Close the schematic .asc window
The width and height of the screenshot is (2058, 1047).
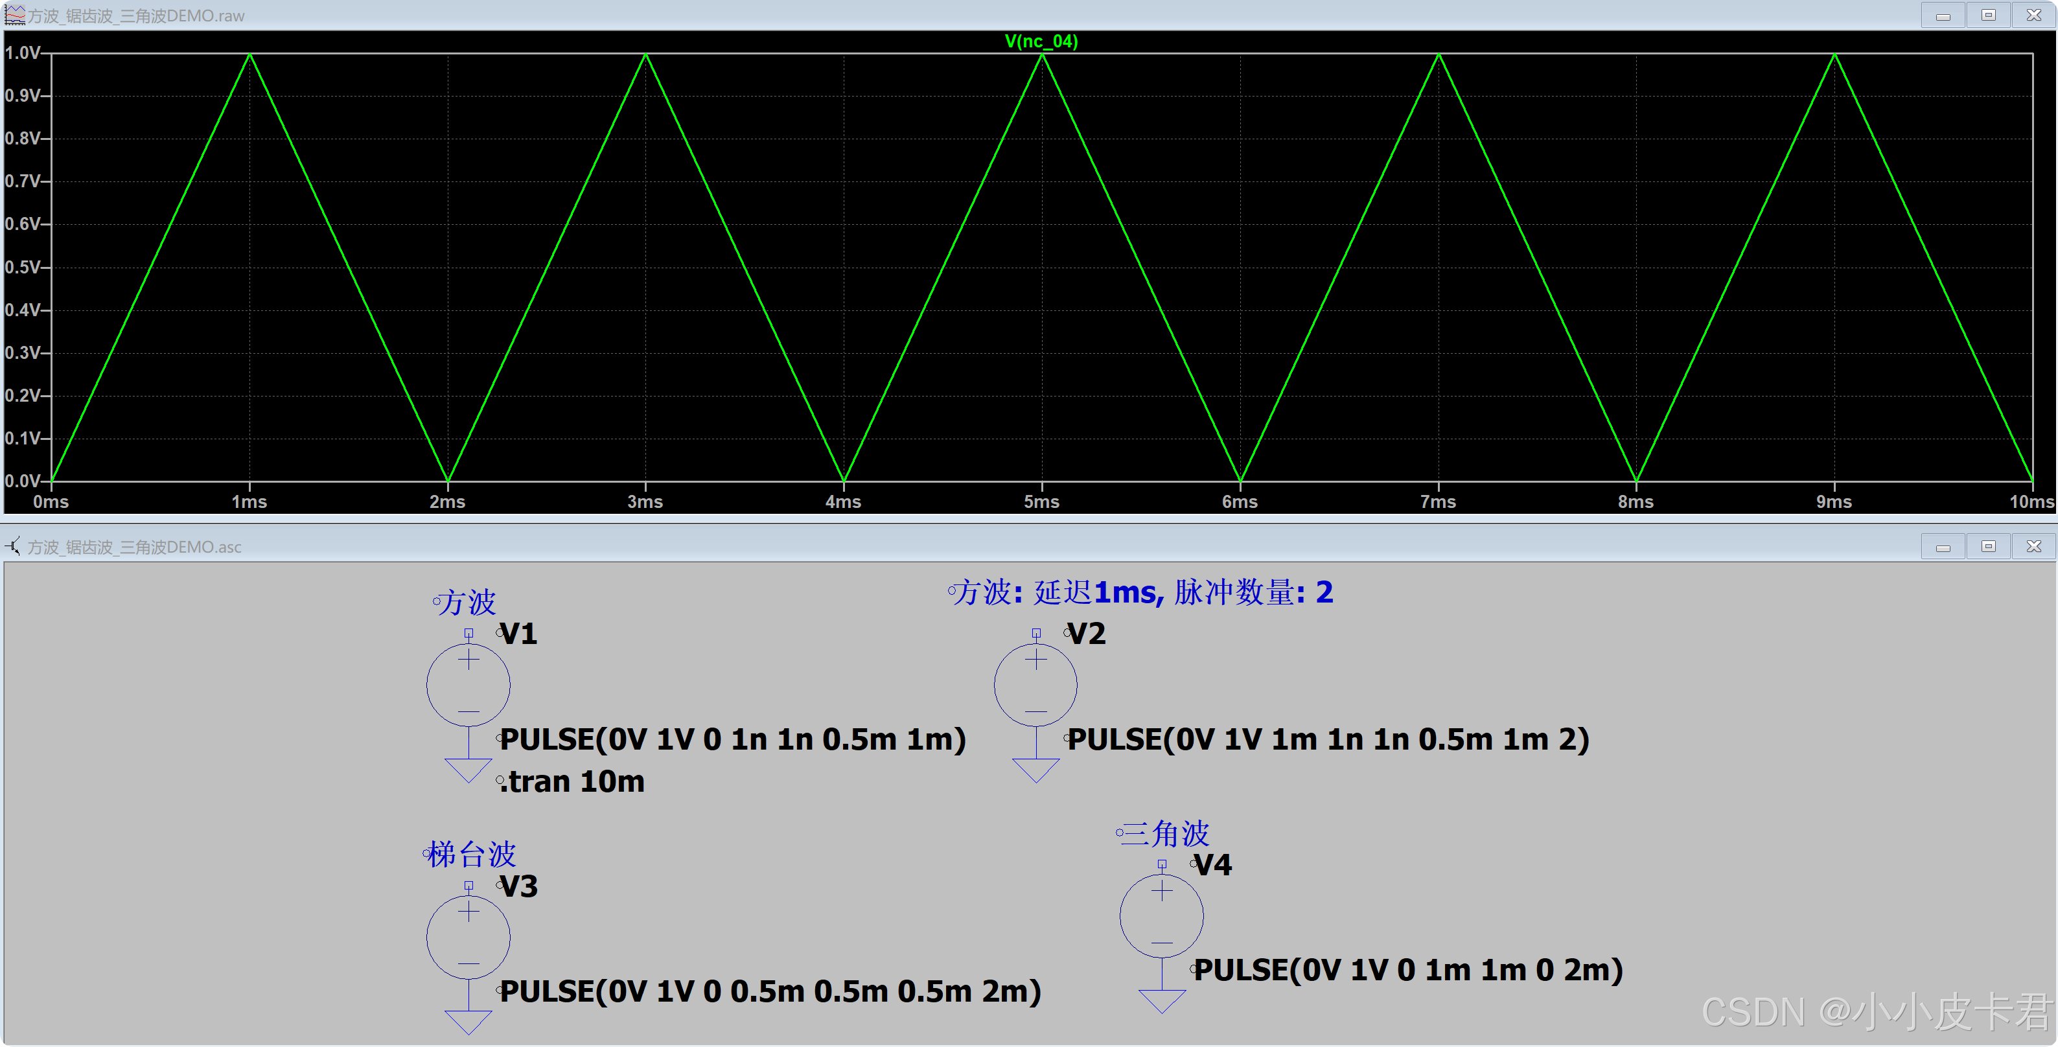click(x=2033, y=546)
